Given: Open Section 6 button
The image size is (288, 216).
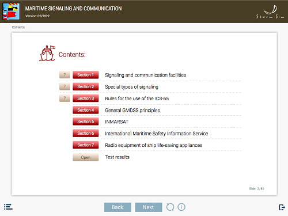Looking at the screenshot, I should click(x=86, y=133).
